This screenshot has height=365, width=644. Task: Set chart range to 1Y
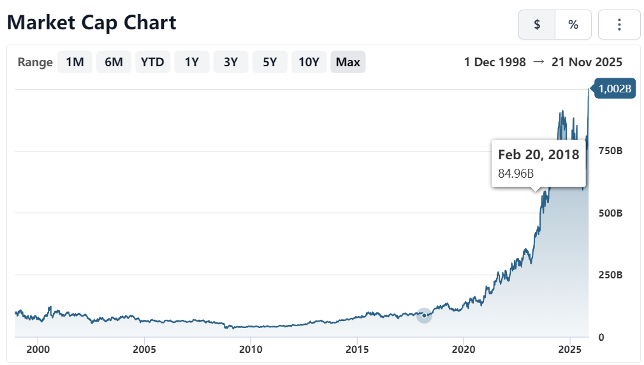pos(192,62)
